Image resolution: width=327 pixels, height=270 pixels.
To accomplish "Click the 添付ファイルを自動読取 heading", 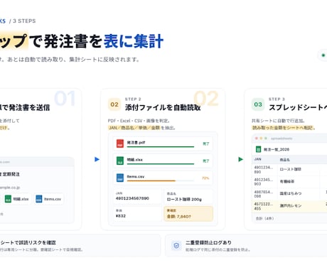I will [x=163, y=107].
